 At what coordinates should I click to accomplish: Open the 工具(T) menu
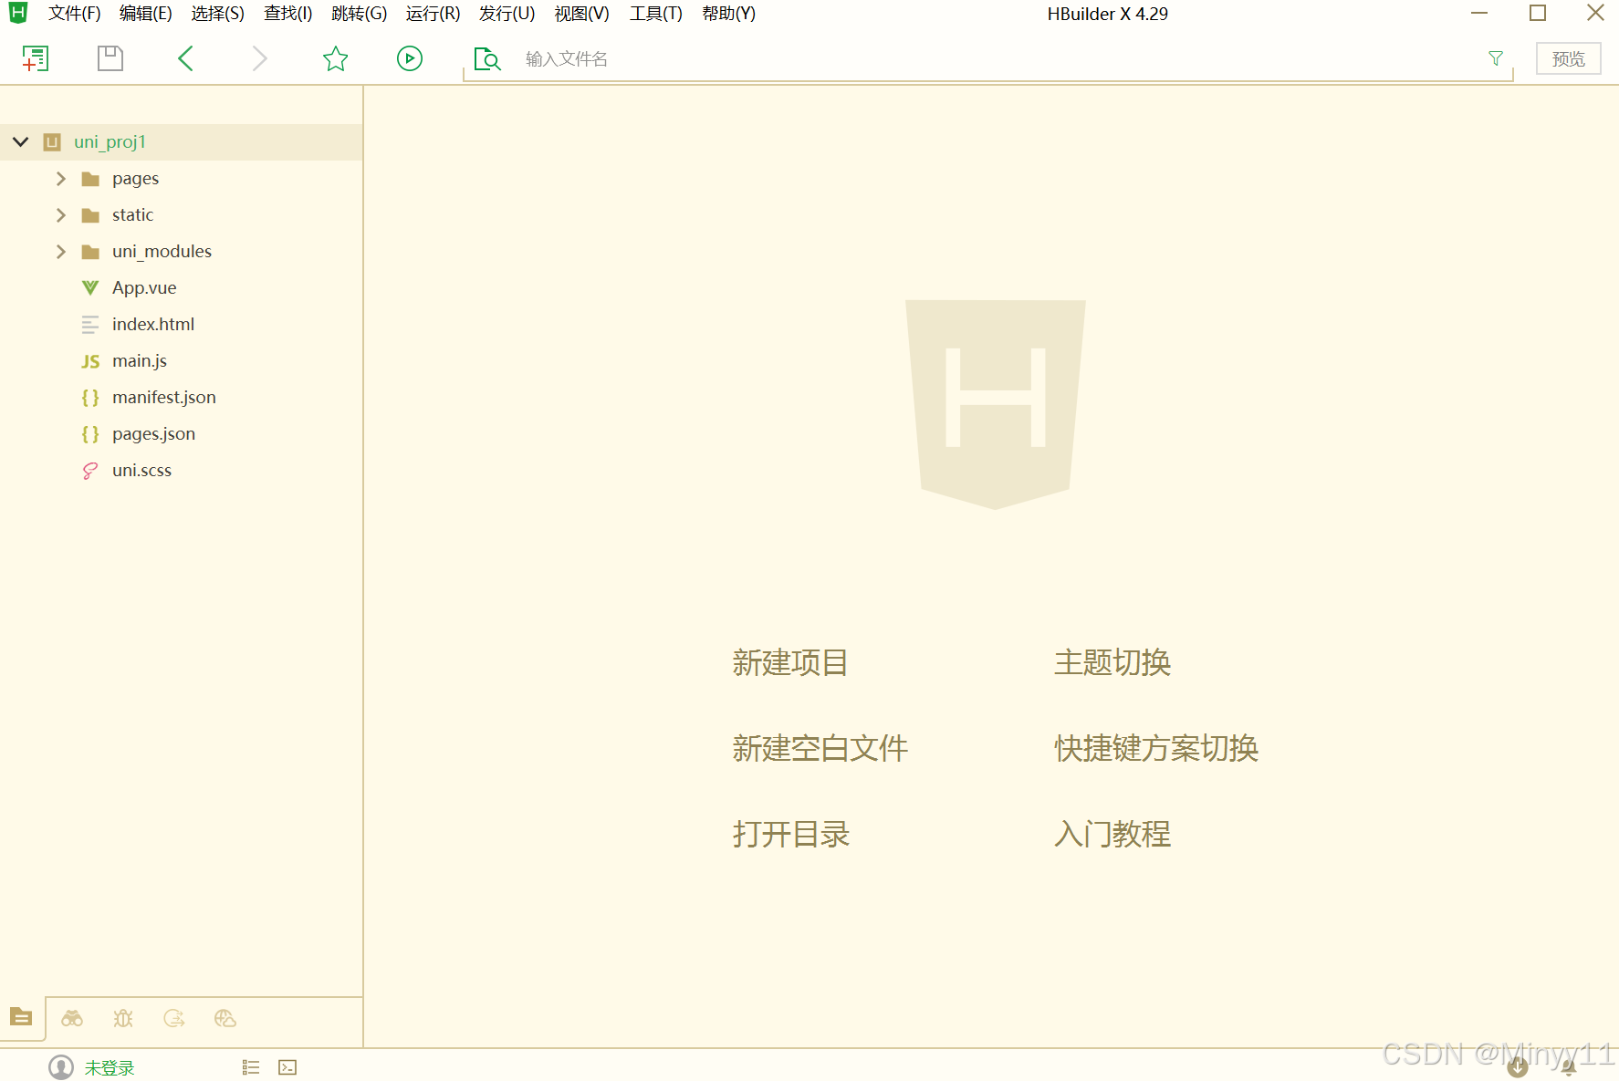tap(656, 14)
